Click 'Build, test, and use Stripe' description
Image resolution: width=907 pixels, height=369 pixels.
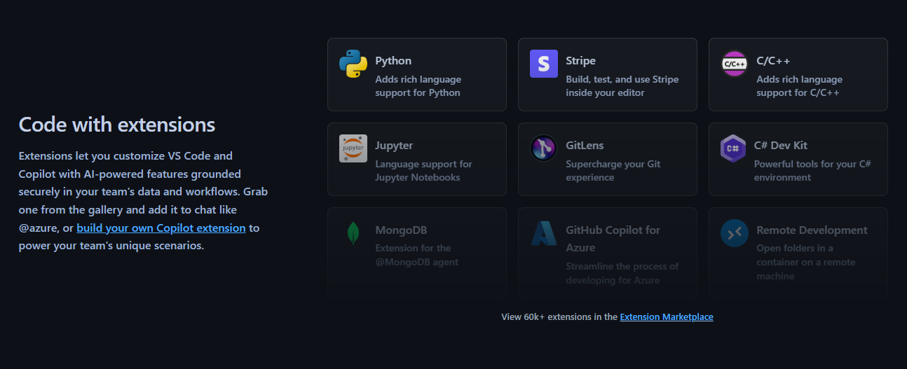point(622,86)
